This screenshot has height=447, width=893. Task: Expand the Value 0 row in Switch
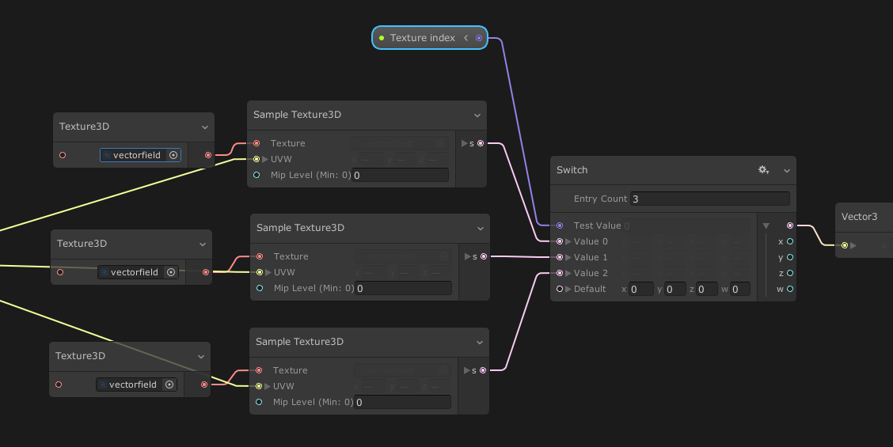point(568,241)
